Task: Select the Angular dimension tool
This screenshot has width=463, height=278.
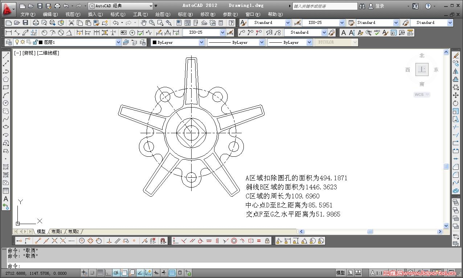Action: [69, 33]
